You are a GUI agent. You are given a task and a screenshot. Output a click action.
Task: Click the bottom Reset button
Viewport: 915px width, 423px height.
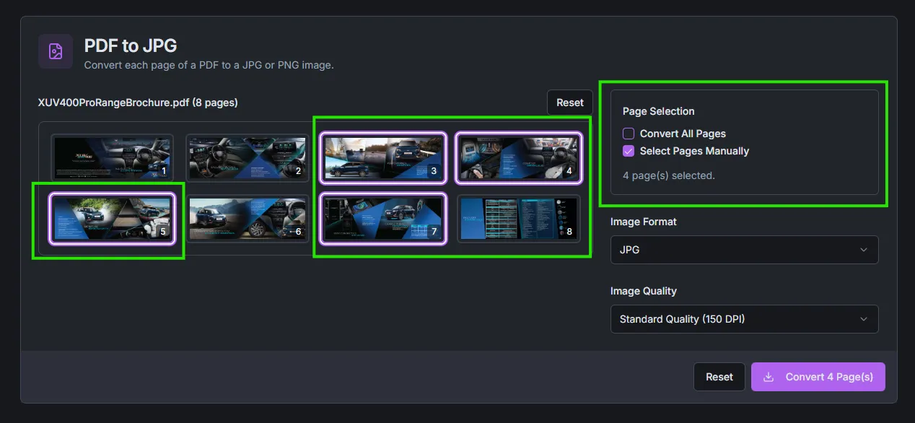point(719,376)
